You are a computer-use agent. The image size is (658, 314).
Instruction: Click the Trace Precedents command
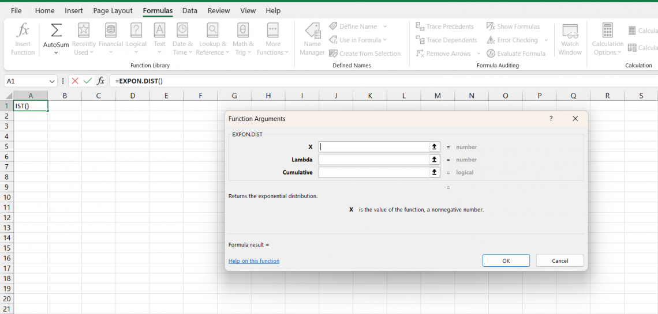click(x=444, y=27)
